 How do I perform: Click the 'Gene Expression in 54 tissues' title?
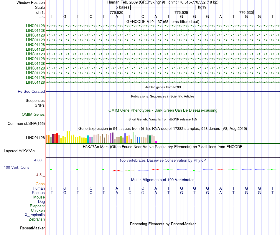pyautogui.click(x=163, y=128)
